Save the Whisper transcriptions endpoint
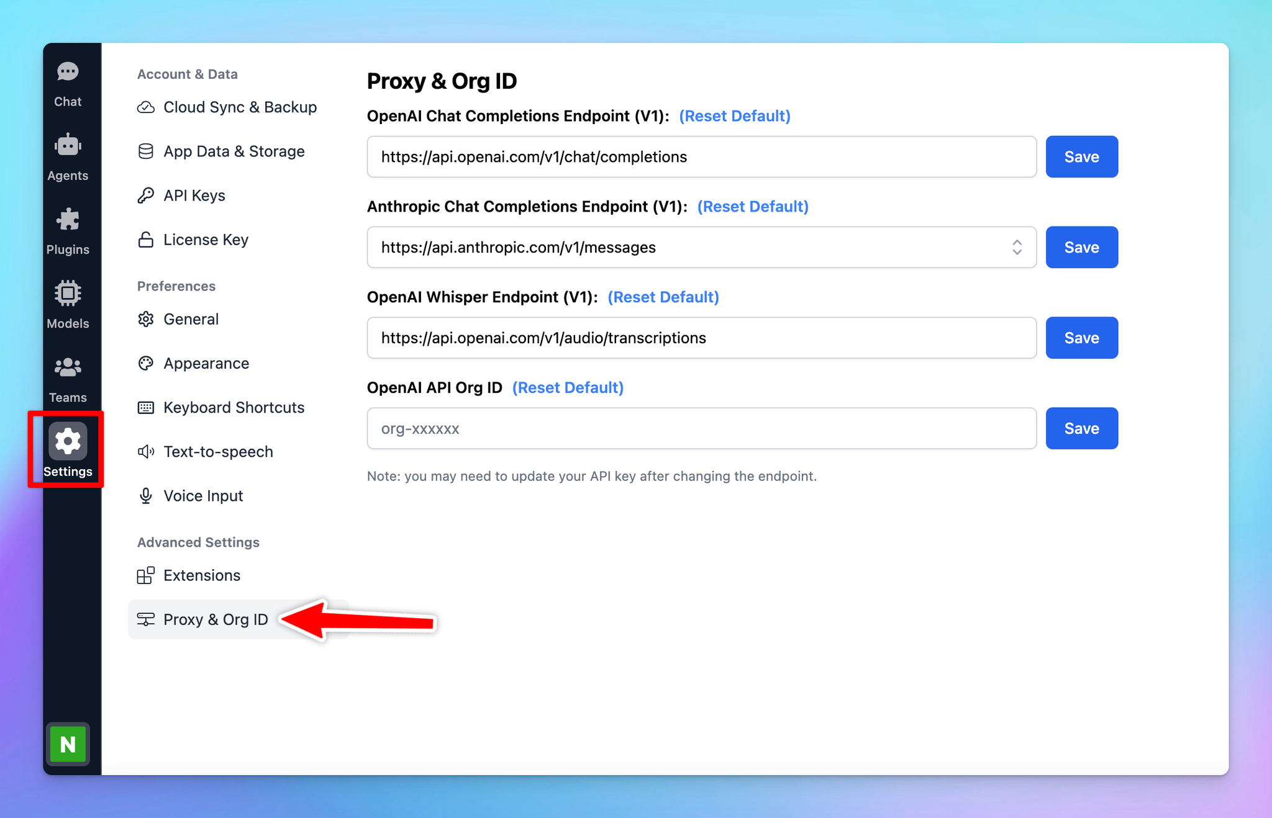The image size is (1272, 818). click(x=1082, y=338)
